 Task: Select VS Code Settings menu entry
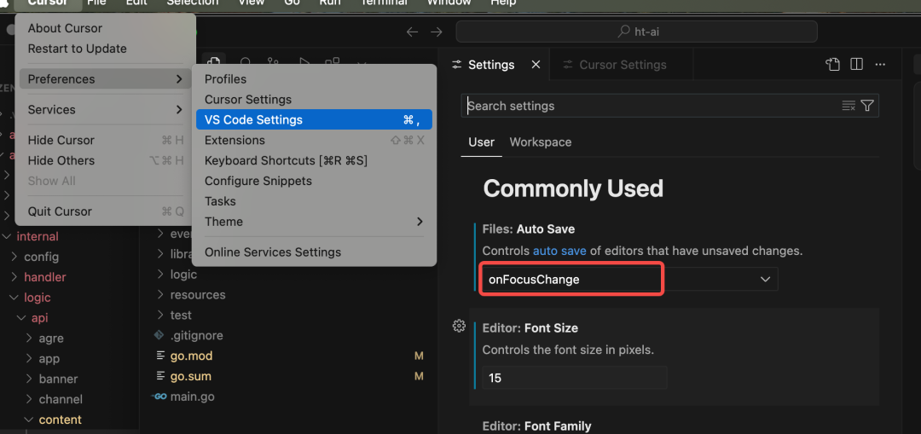click(314, 120)
